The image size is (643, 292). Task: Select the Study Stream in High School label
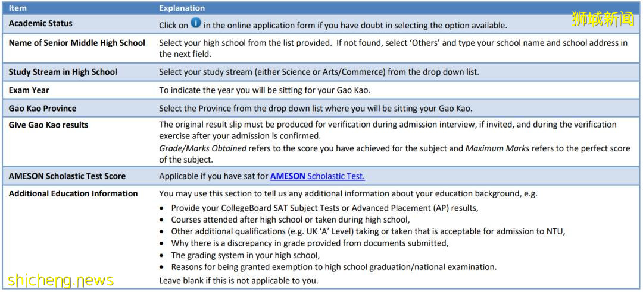click(x=63, y=72)
